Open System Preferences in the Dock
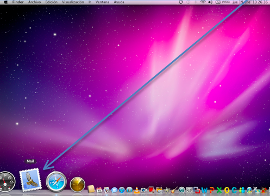Viewport: 270px width, 196px height. [189, 190]
